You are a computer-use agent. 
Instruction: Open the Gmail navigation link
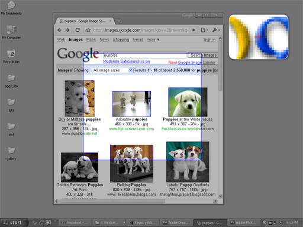(x=138, y=40)
